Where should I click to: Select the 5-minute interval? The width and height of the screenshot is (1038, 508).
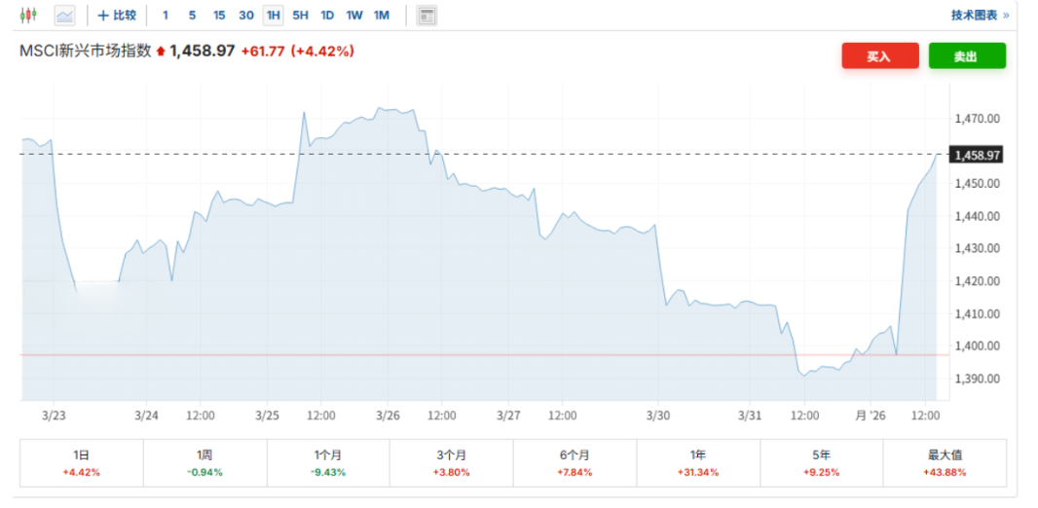click(192, 16)
